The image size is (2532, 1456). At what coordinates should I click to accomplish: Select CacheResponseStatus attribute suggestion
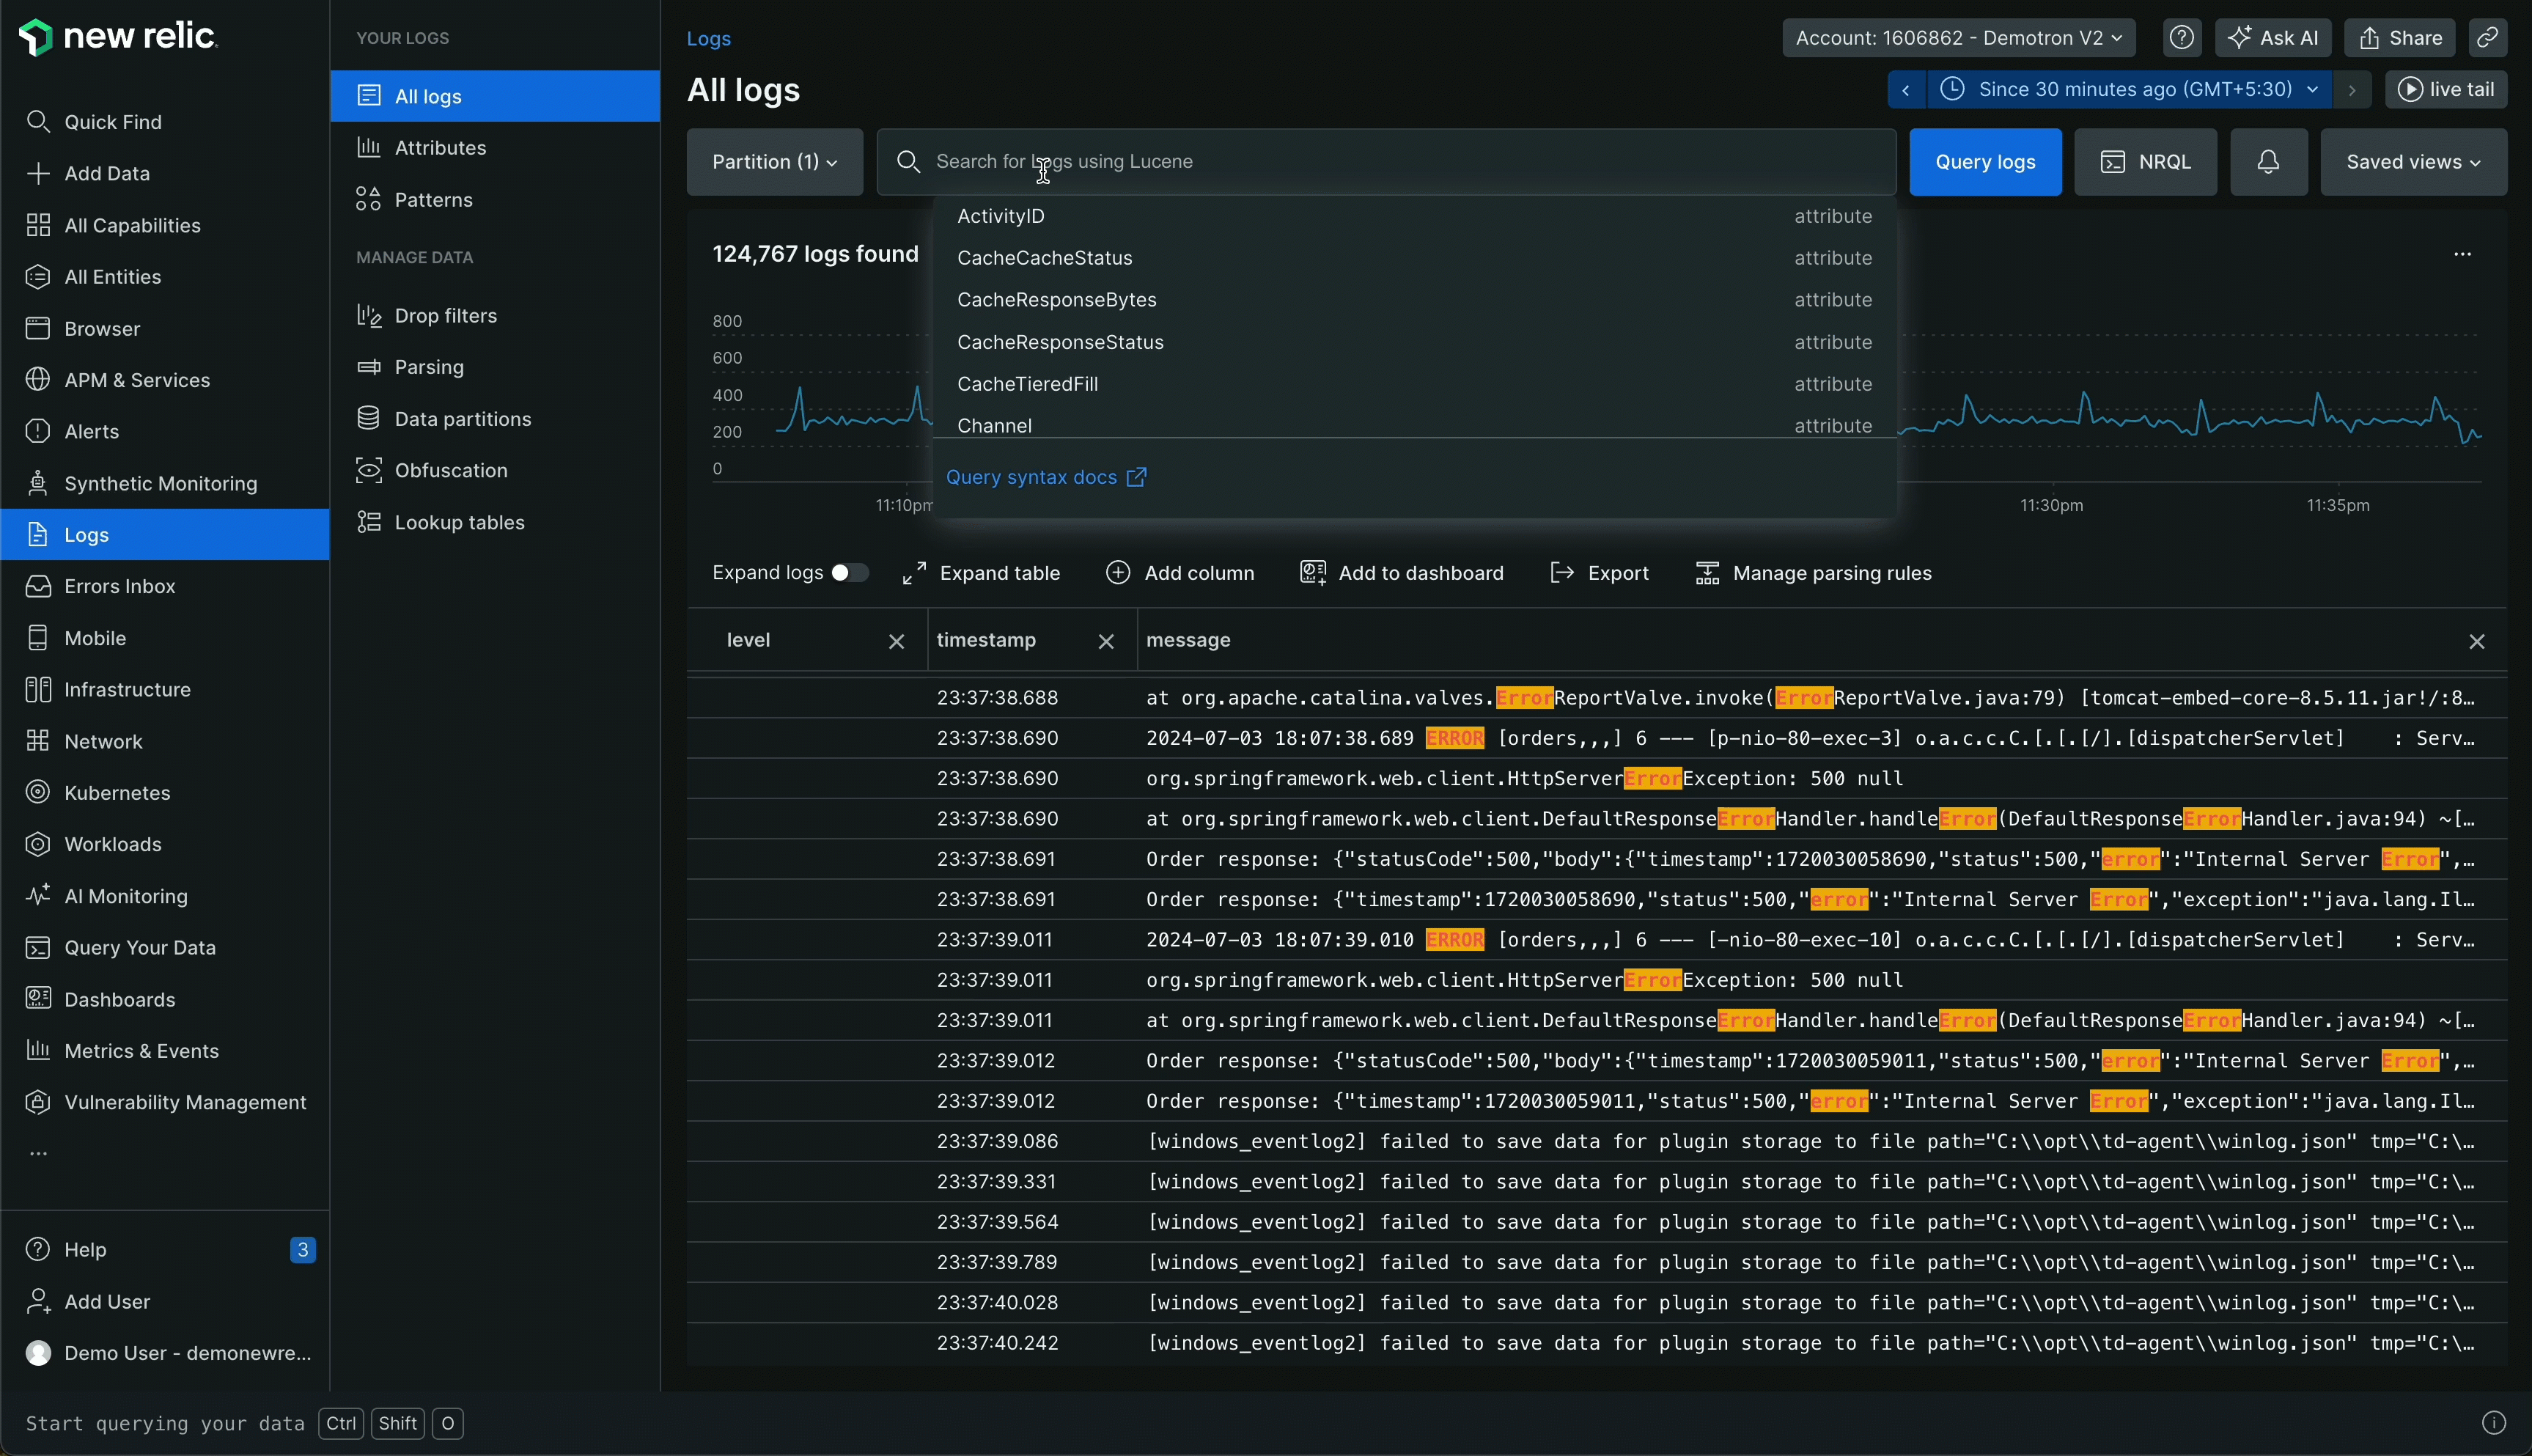(1059, 342)
